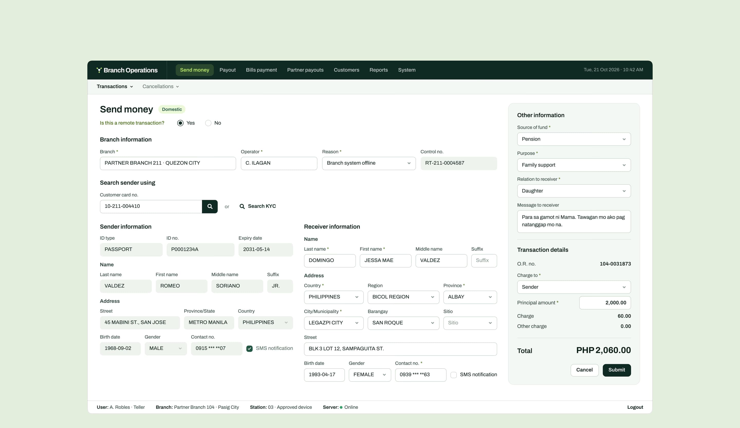Go to Customers tab

click(x=347, y=70)
